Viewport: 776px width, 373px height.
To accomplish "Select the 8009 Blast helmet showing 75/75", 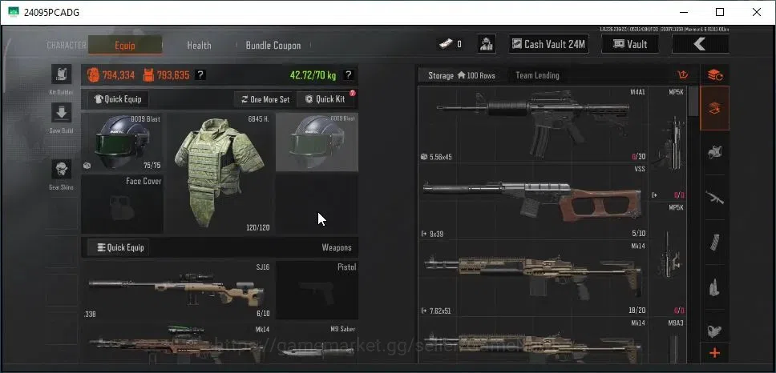I will 122,142.
